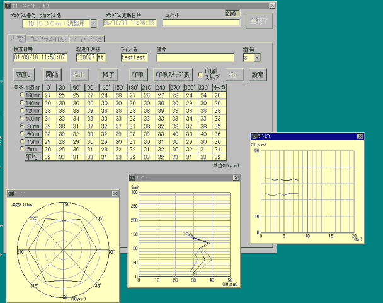Click the 取直し button

pos(24,74)
